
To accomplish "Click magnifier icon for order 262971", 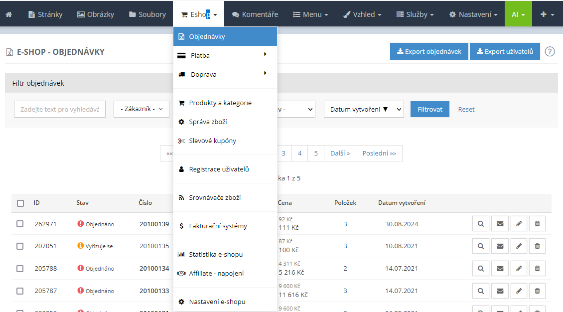I will 481,224.
